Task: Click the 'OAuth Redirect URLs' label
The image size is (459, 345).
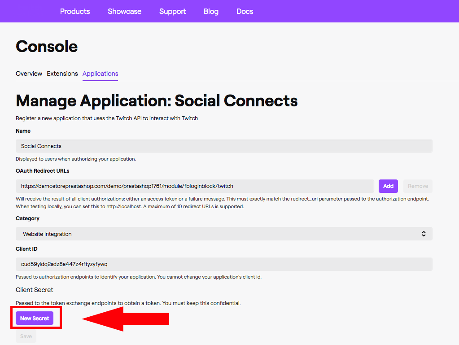Action: pos(43,171)
